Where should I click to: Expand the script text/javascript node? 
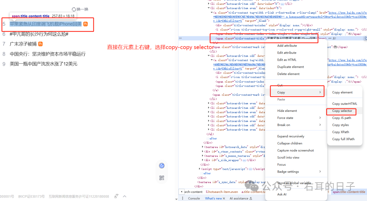200,169
